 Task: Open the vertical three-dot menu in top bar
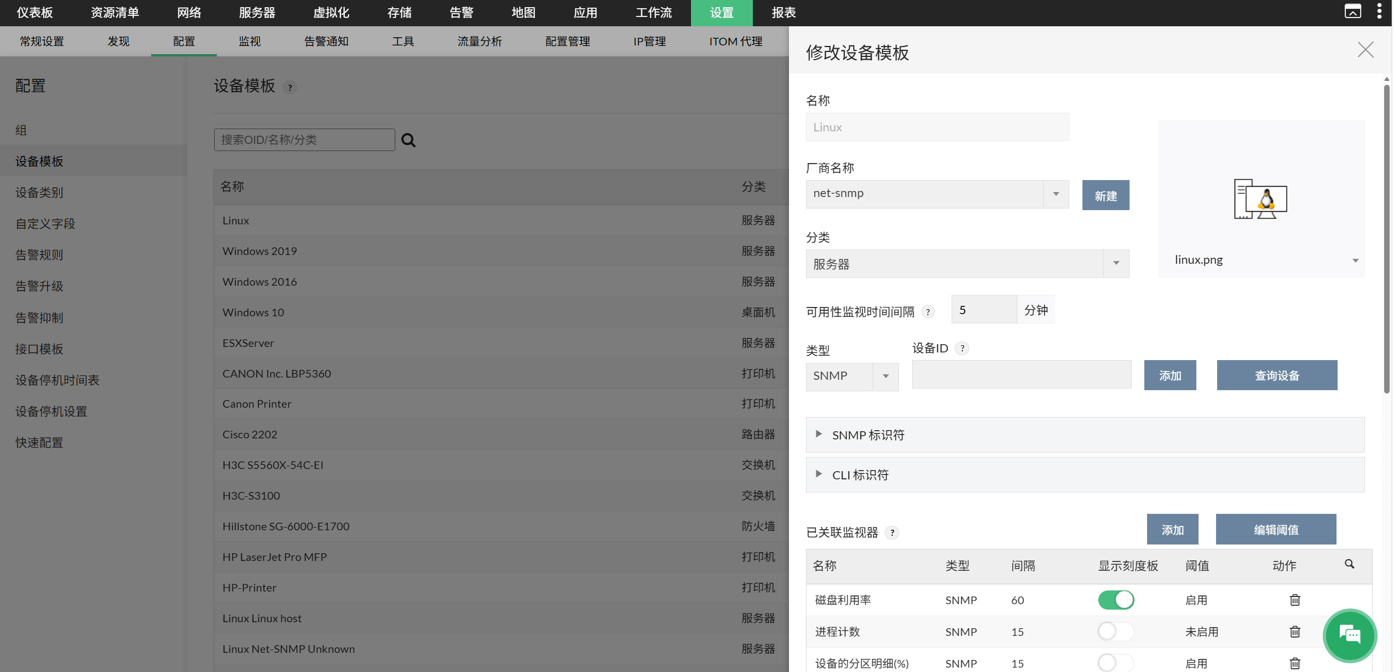point(1379,11)
